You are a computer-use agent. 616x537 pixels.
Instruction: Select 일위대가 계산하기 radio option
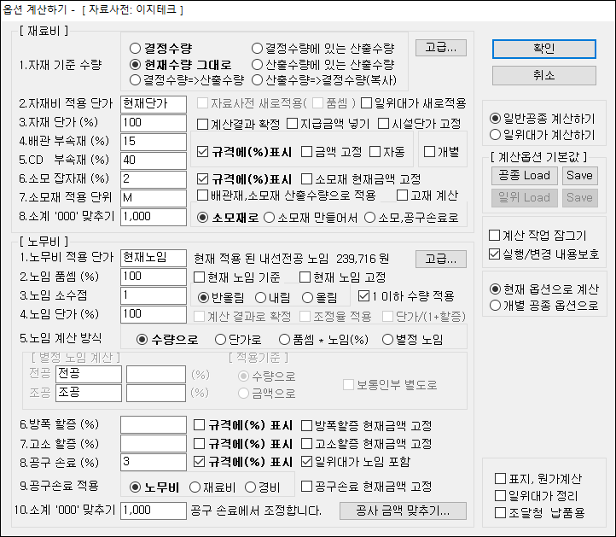[x=543, y=135]
